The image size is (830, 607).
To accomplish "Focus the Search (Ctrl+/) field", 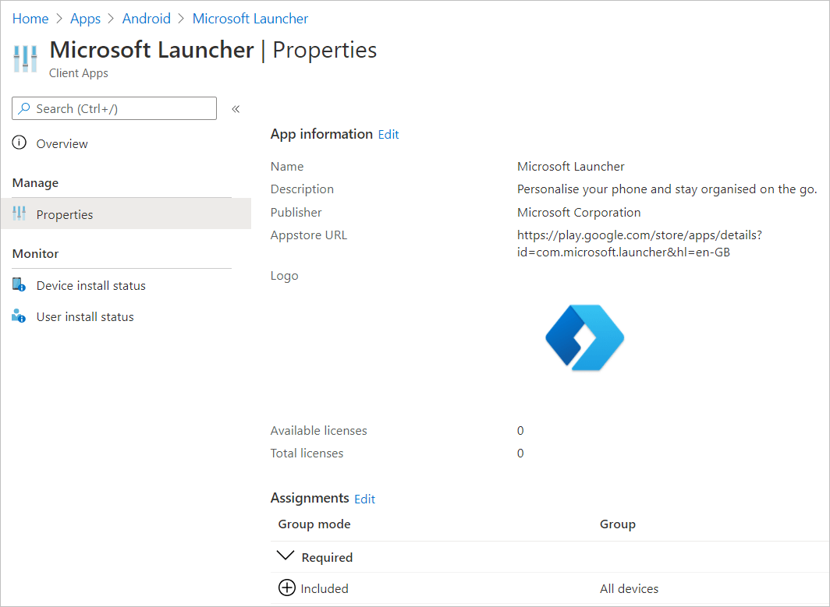I will tap(115, 108).
